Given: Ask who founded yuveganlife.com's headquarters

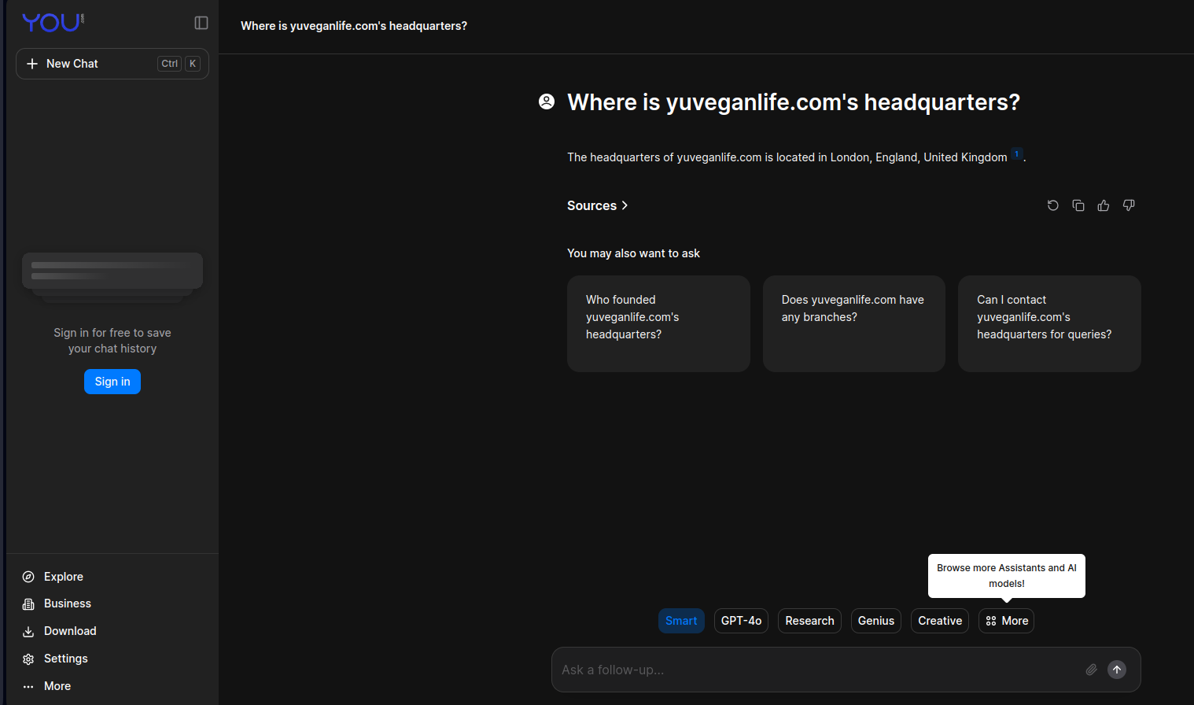Looking at the screenshot, I should point(658,323).
